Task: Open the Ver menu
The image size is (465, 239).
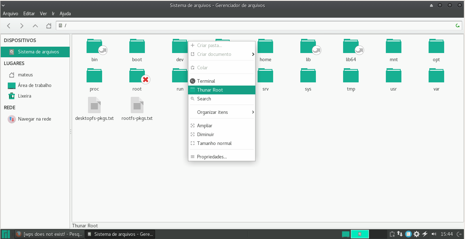Action: point(43,14)
